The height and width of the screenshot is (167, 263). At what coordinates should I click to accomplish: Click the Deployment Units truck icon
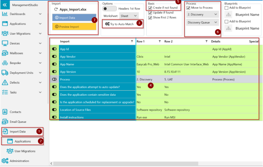[5, 73]
